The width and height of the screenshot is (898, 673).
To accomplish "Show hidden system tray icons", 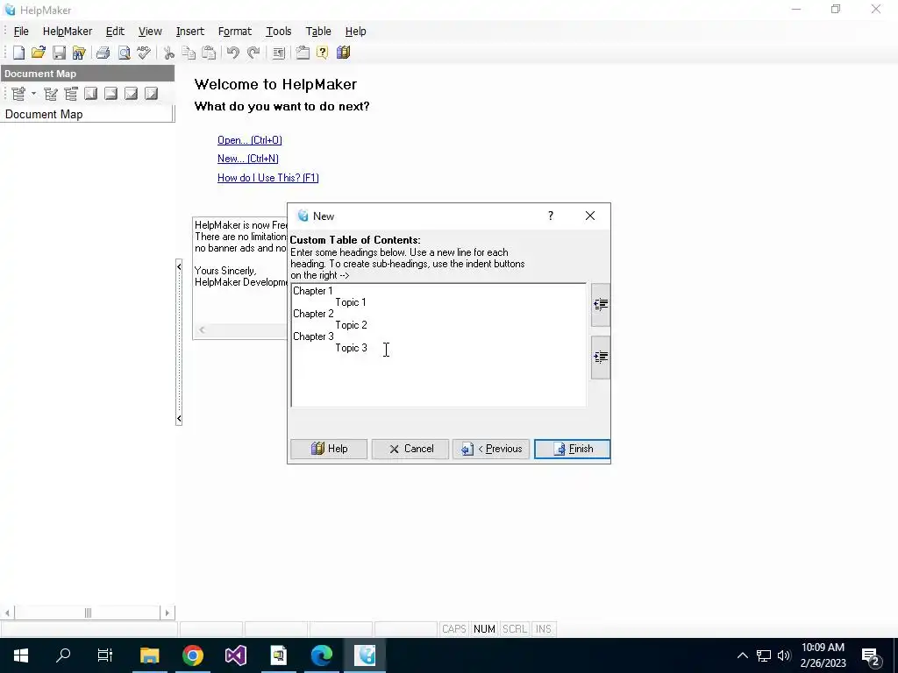I will [x=742, y=655].
